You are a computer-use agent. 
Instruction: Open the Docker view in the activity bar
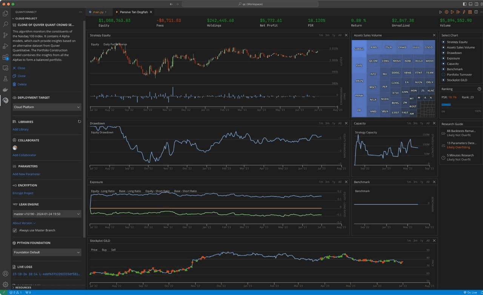[x=5, y=90]
